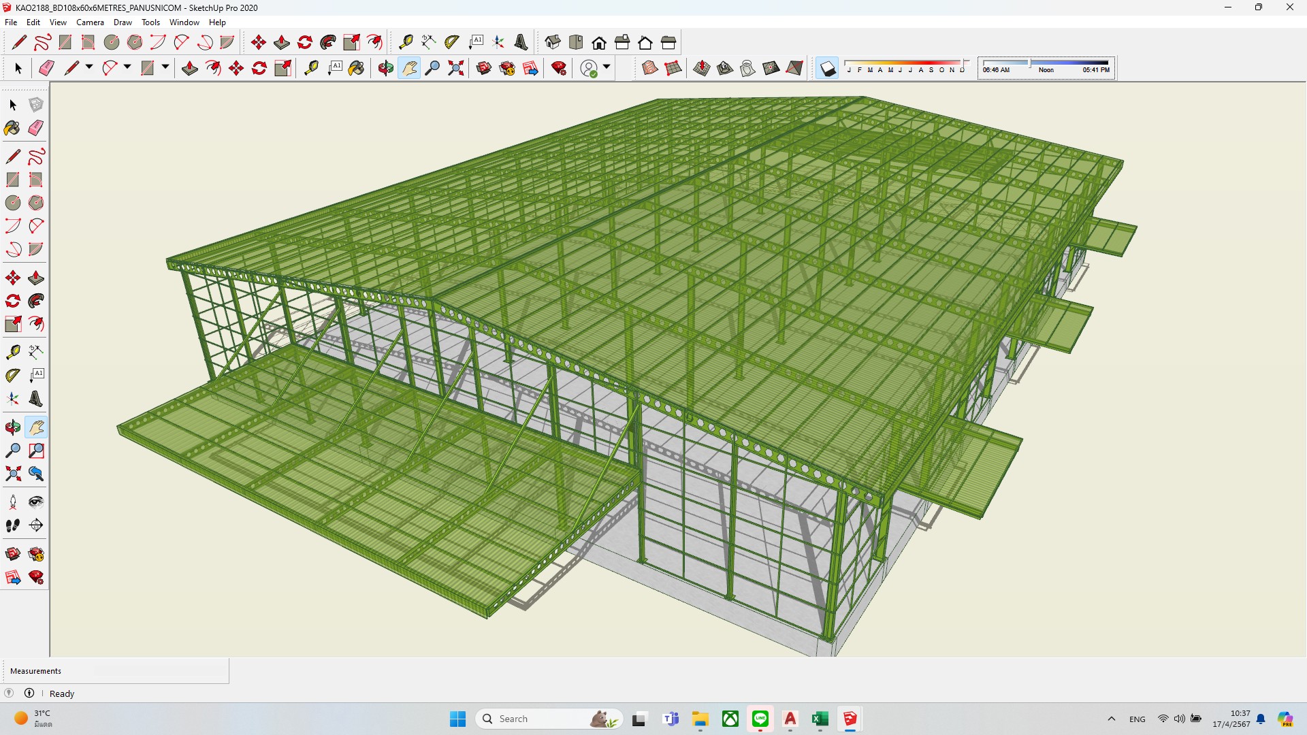Pick the Paint Bucket tool in left panel
This screenshot has width=1307, height=735.
(x=12, y=128)
